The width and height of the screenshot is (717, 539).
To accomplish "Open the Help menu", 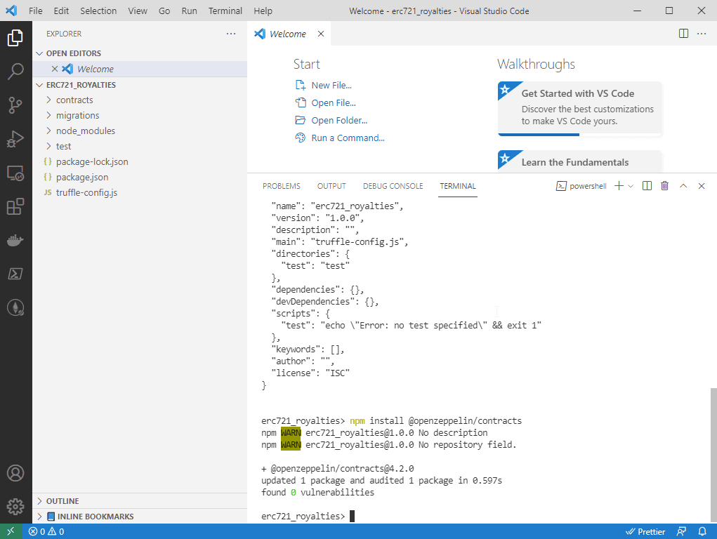I will click(x=263, y=11).
